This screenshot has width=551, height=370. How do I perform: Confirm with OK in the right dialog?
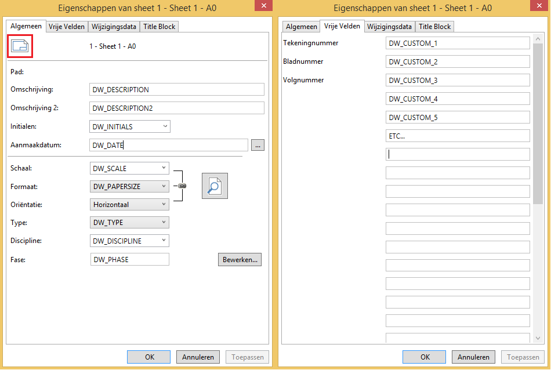click(425, 357)
